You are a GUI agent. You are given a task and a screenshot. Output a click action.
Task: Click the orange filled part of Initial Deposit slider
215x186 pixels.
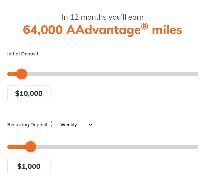point(12,74)
